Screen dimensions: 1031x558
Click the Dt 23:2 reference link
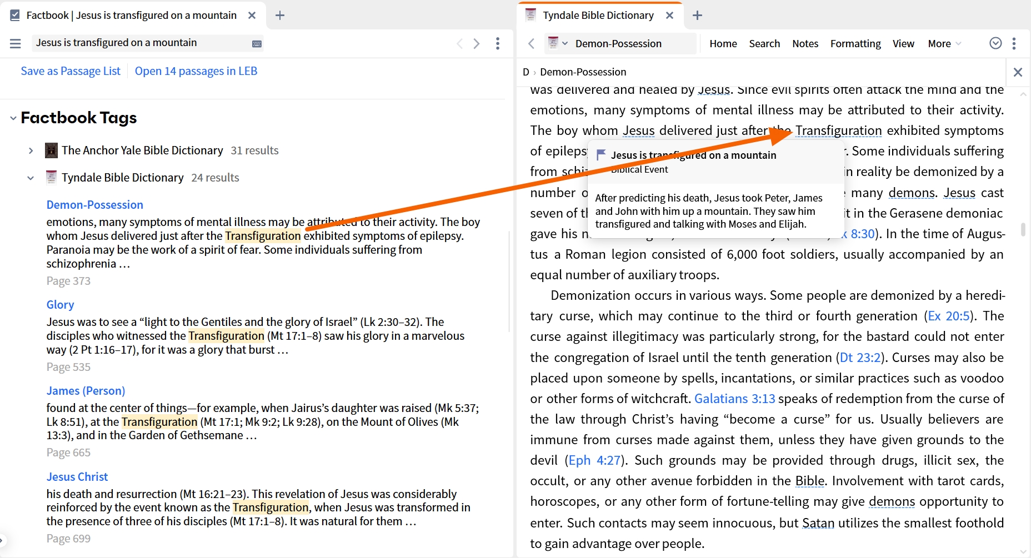tap(860, 358)
